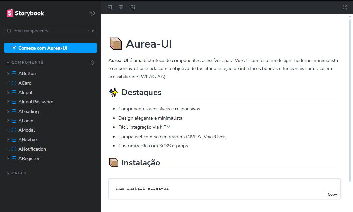
Task: Click the ARegister component grid icon
Action: point(14,158)
